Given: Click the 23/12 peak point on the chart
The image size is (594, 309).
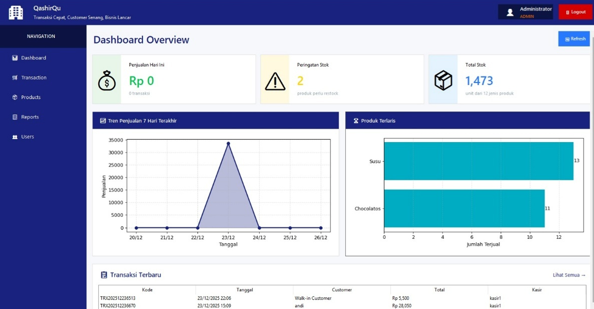Looking at the screenshot, I should pyautogui.click(x=228, y=144).
